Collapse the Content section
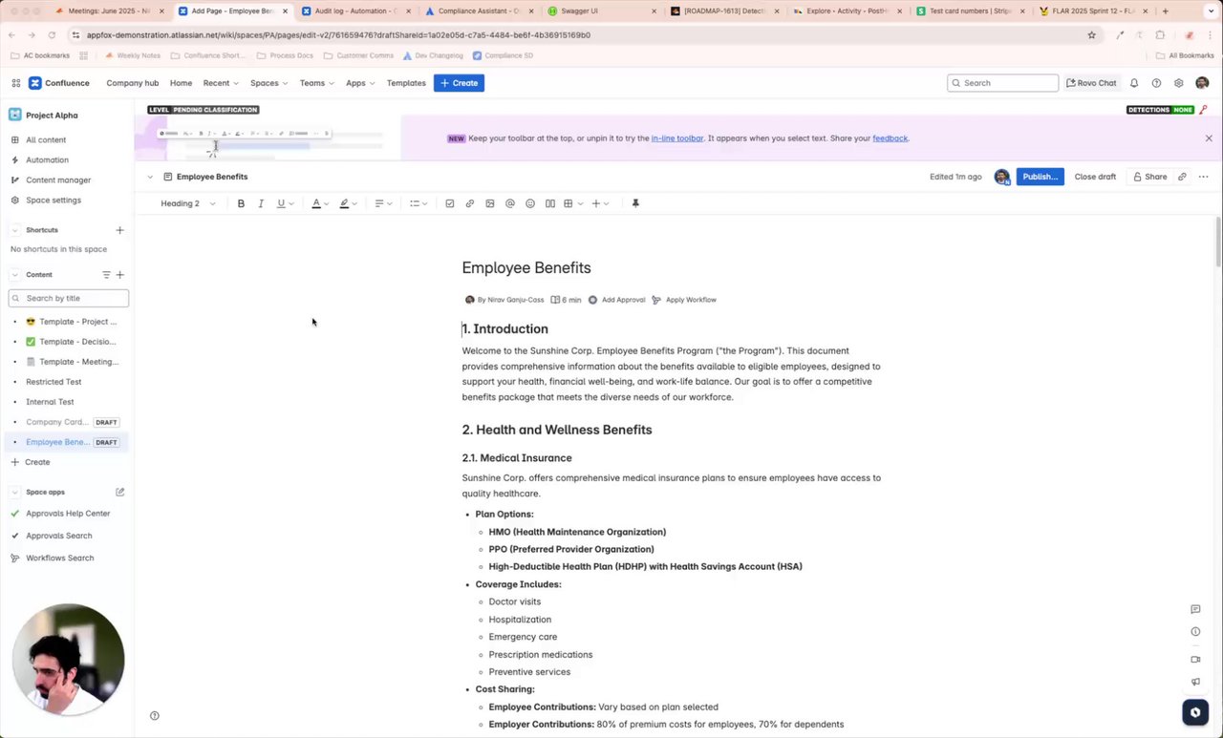The image size is (1223, 738). click(x=14, y=275)
